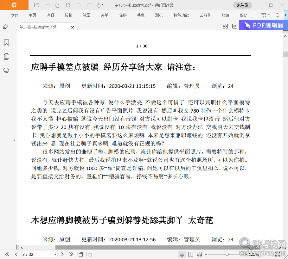Open the 注释 tab
Viewport: 288px width, 259px height.
click(x=50, y=15)
